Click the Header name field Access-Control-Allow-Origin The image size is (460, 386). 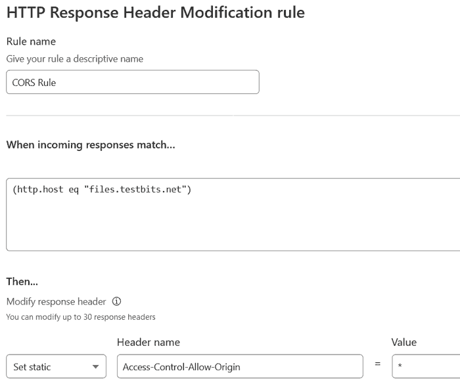pos(240,366)
